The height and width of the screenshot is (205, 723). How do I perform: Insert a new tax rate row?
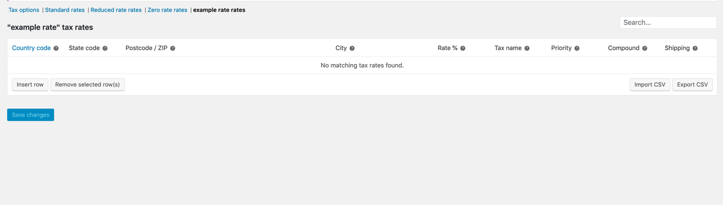30,85
